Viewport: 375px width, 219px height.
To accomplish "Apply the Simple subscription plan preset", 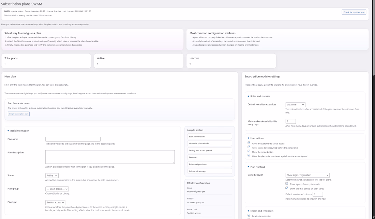I will [19, 114].
